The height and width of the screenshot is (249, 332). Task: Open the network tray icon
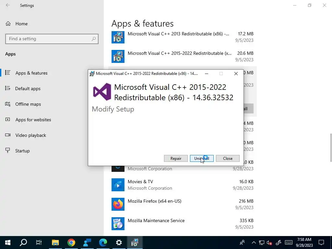coord(262,243)
